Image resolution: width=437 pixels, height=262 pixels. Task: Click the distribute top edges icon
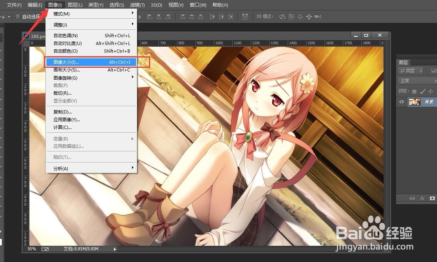point(183,17)
